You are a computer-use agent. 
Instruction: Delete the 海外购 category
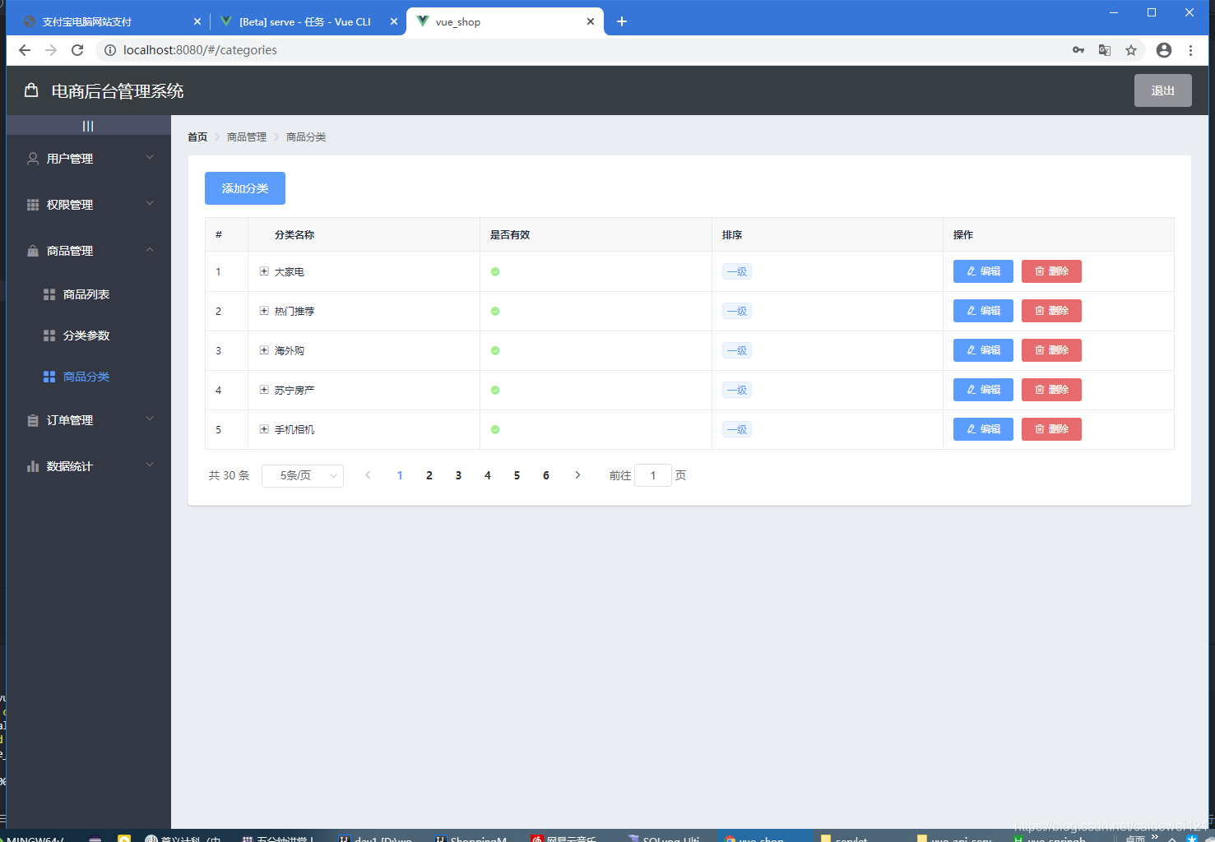coord(1051,350)
